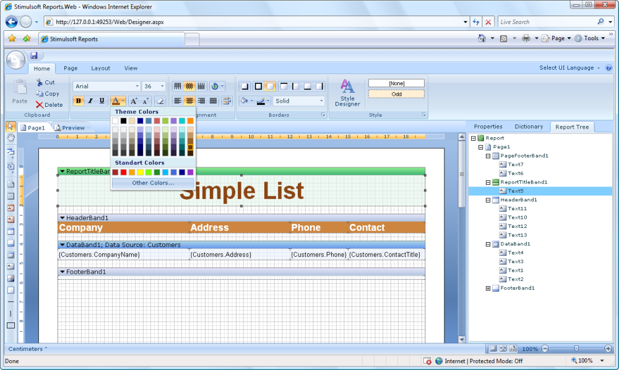The image size is (619, 370).
Task: Click the browser Print icon
Action: pos(526,38)
